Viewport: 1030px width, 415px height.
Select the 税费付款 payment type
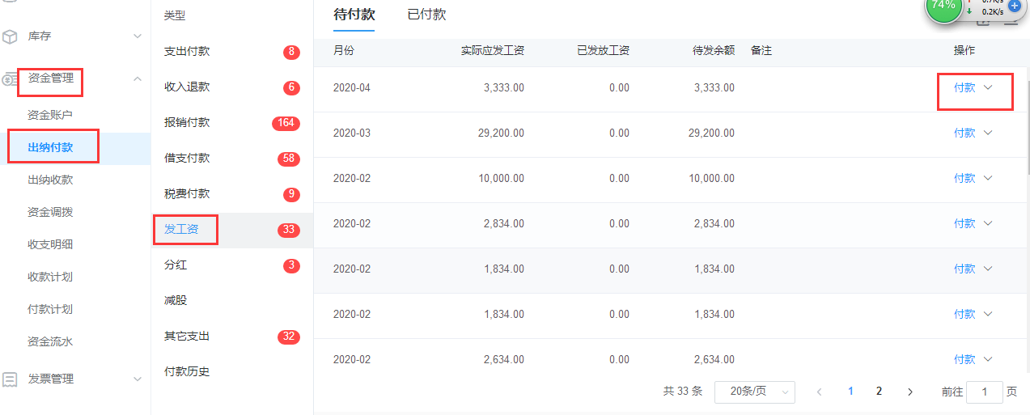point(232,194)
